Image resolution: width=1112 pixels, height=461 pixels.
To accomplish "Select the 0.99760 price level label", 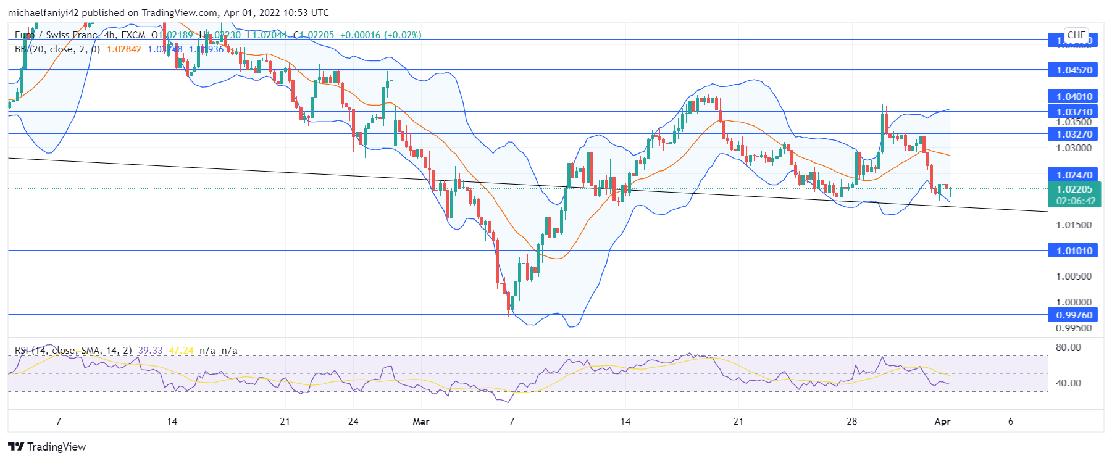I will [1074, 315].
